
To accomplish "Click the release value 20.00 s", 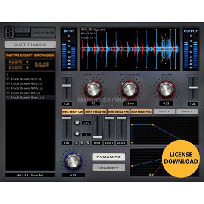I will pyautogui.click(x=121, y=143).
